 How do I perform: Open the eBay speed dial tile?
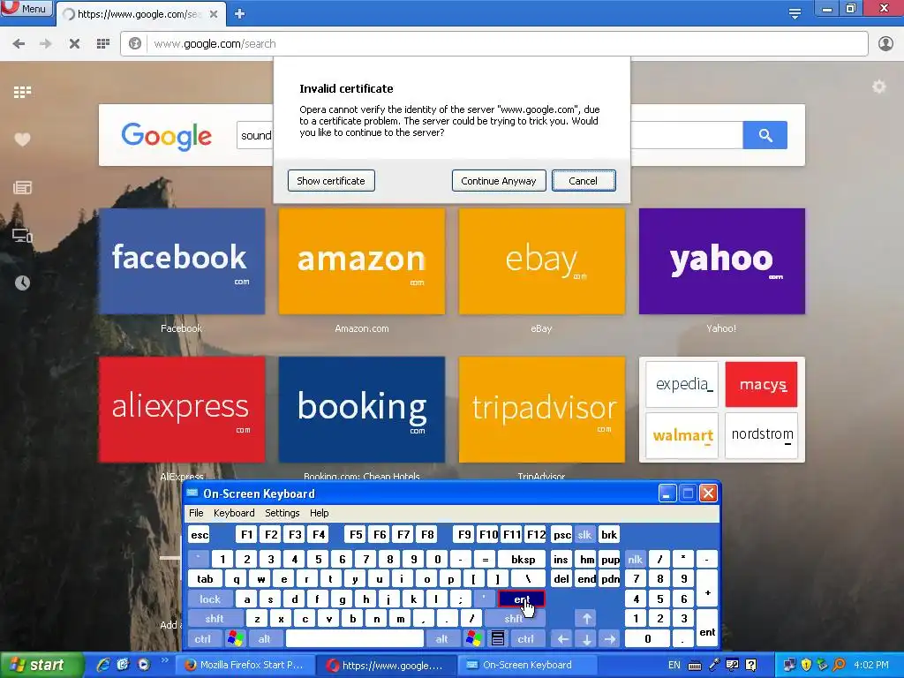pyautogui.click(x=541, y=261)
